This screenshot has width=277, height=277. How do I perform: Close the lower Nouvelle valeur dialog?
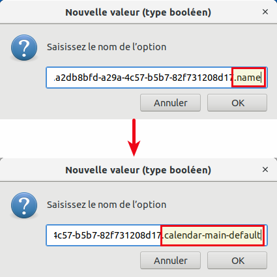coord(265,169)
